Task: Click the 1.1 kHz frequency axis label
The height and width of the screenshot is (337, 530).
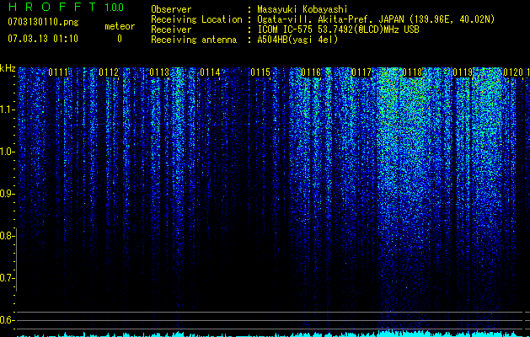Action: [8, 110]
